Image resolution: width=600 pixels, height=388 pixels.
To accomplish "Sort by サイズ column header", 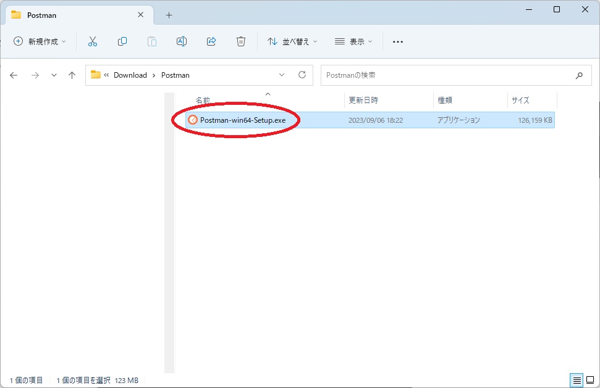I will (x=520, y=101).
